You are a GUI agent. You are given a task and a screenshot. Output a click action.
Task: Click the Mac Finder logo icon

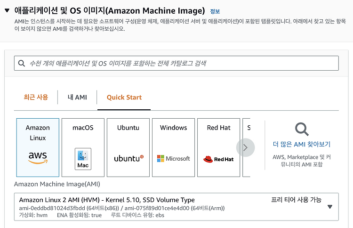[x=83, y=159]
